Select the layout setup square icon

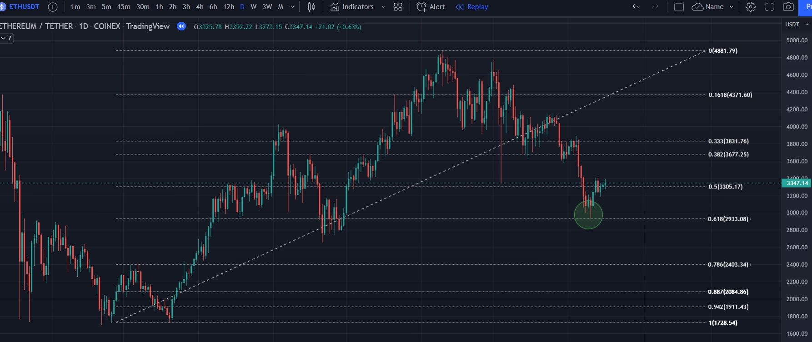pyautogui.click(x=679, y=7)
